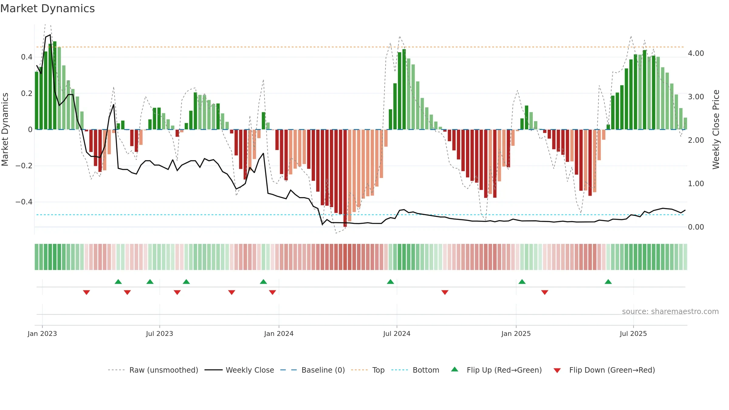
Task: Click the 0.4 left axis tick label
Action: [x=27, y=57]
